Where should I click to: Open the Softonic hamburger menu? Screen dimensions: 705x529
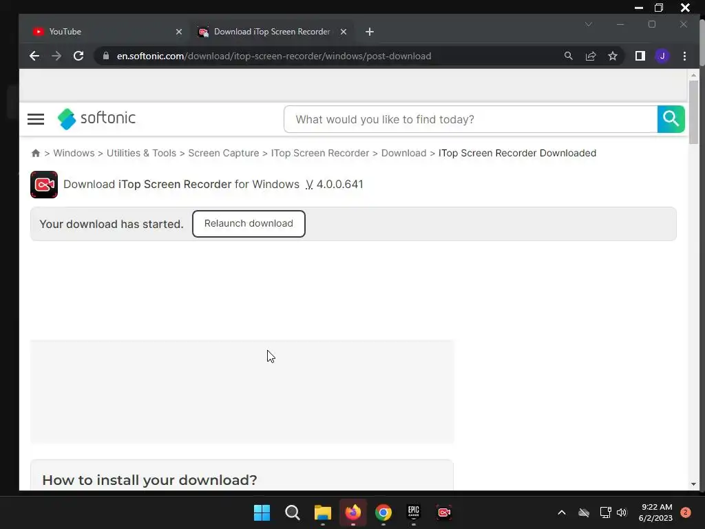[36, 119]
